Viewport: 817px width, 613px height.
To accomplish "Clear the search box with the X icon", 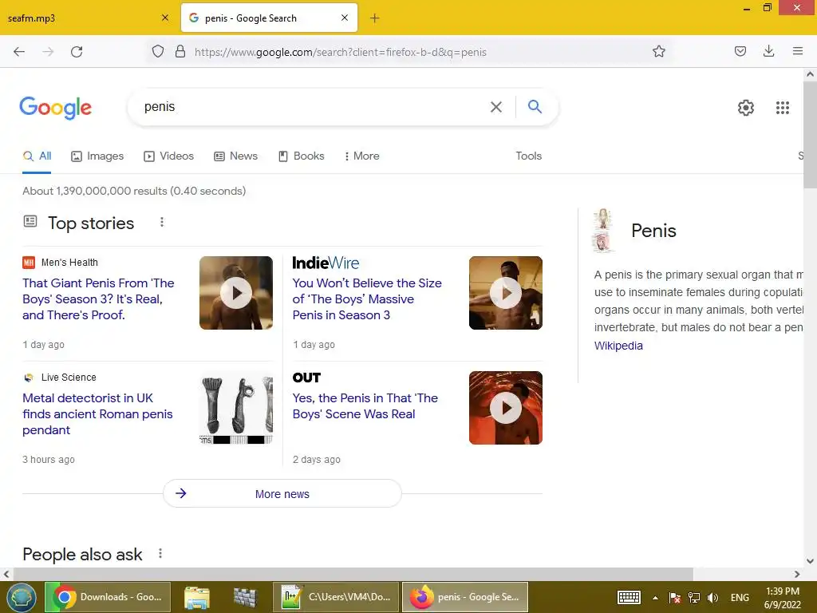I will point(496,107).
